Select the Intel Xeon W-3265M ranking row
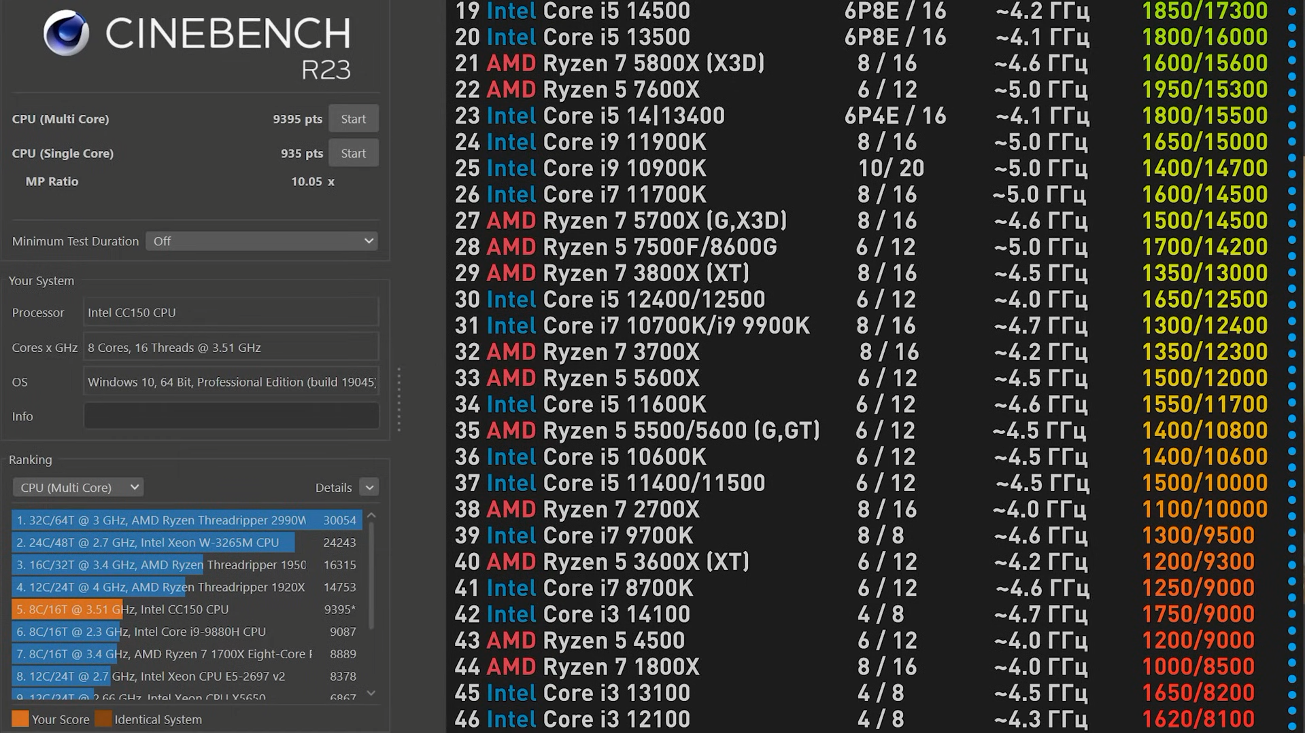This screenshot has height=733, width=1305. 186,542
